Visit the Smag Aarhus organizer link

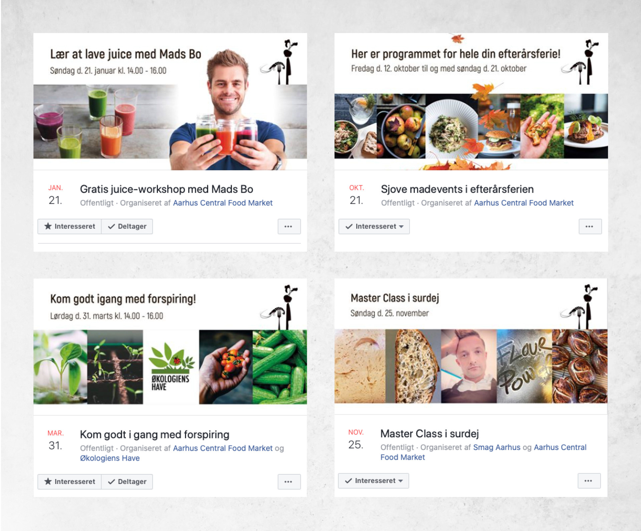click(x=496, y=447)
